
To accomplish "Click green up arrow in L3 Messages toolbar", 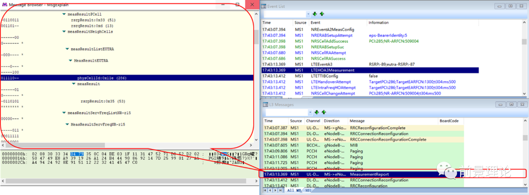I will point(324,112).
